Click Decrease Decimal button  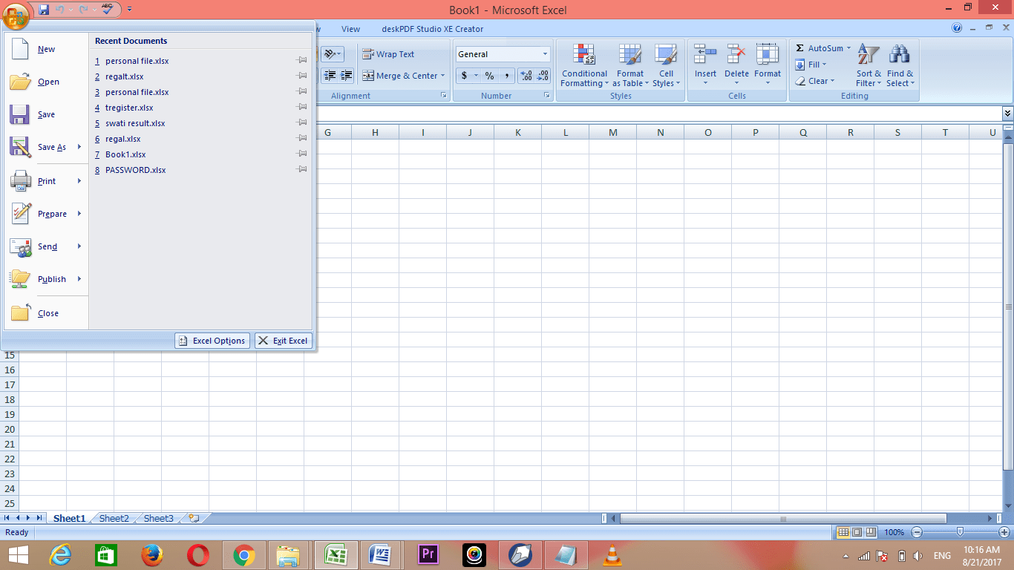pos(543,76)
